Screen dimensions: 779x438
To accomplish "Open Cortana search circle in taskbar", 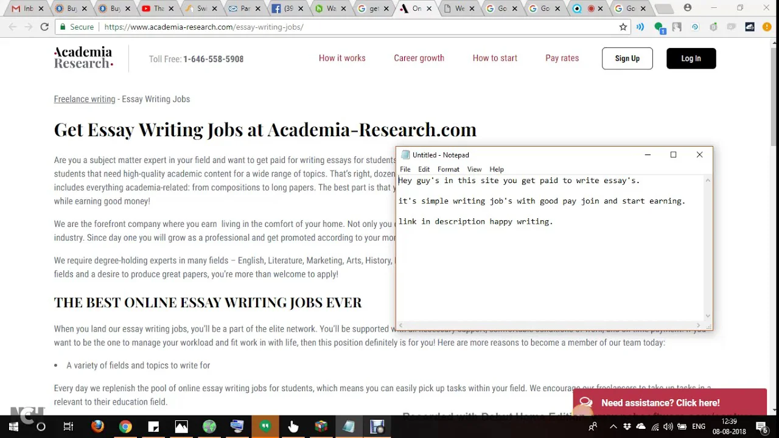I will [41, 427].
